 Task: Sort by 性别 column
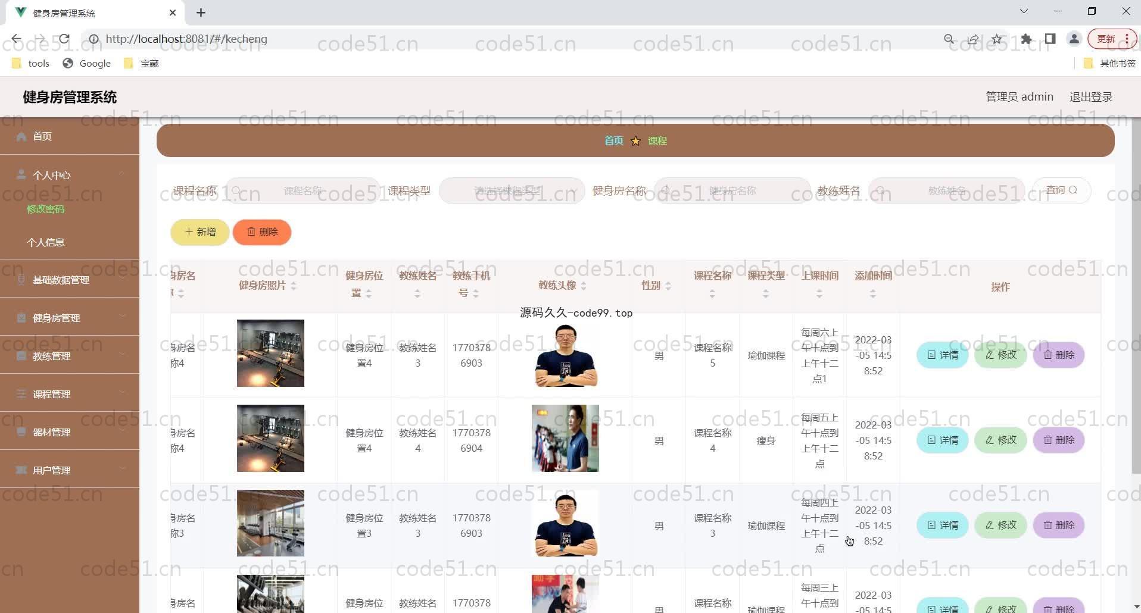pyautogui.click(x=668, y=286)
